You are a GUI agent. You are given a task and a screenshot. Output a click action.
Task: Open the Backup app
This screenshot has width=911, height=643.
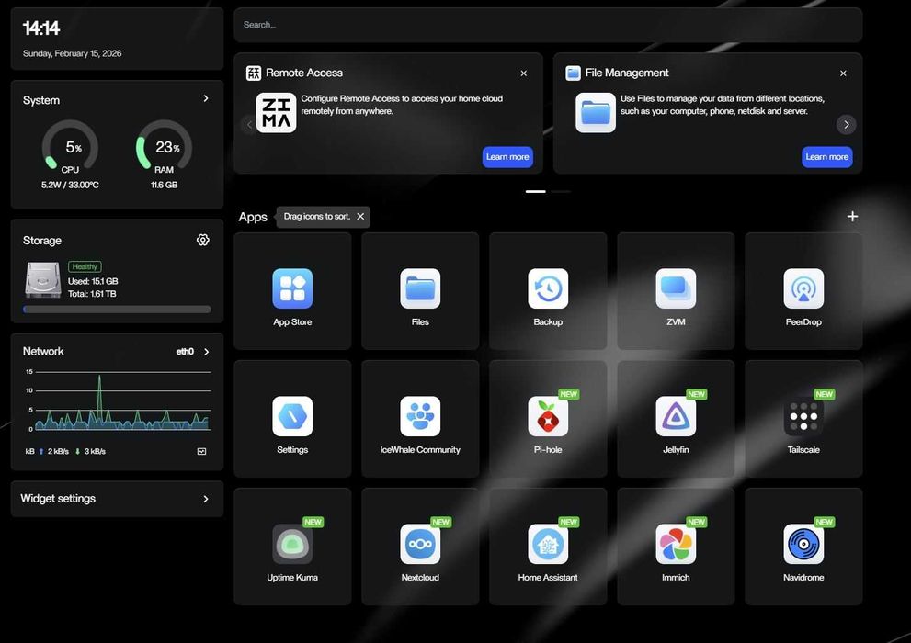click(548, 288)
